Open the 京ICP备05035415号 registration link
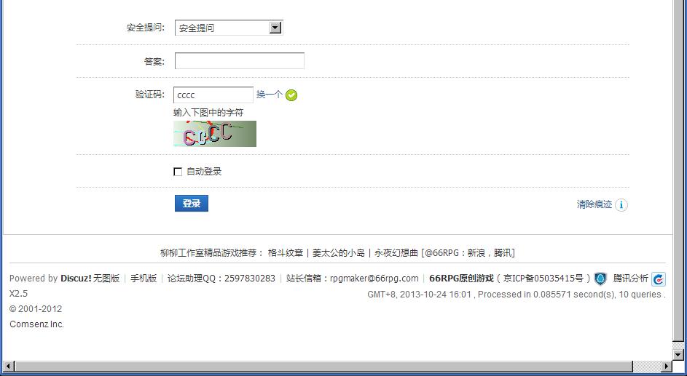This screenshot has height=376, width=687. click(x=543, y=278)
